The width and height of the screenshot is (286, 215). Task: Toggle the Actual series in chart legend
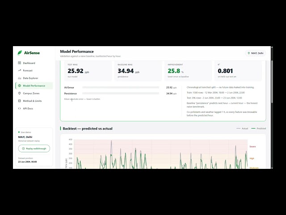point(242,129)
